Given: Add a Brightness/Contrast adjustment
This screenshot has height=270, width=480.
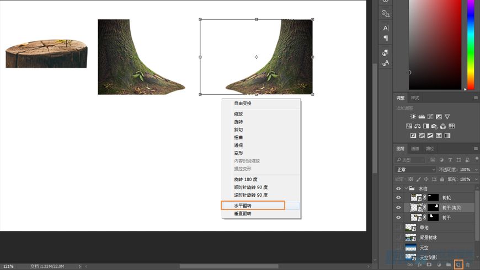Looking at the screenshot, I should [x=413, y=116].
